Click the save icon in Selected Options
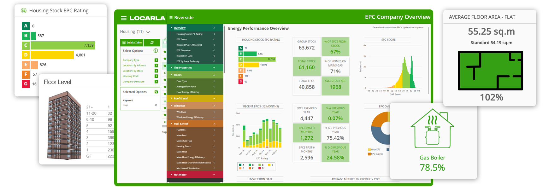The height and width of the screenshot is (190, 543). (156, 92)
